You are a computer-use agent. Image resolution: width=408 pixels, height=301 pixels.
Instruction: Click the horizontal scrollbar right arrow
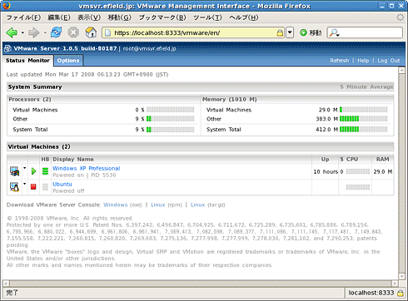pos(395,284)
